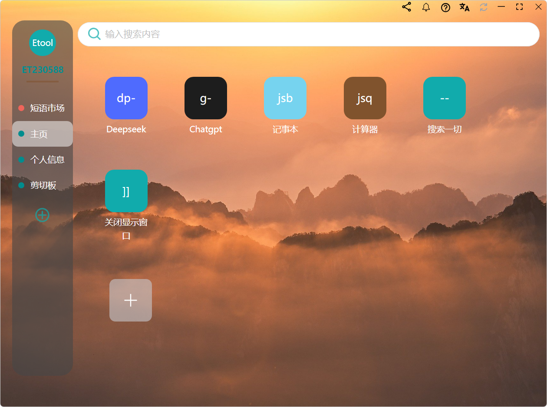547x407 pixels.
Task: Click the 计算器 label text
Action: 365,129
